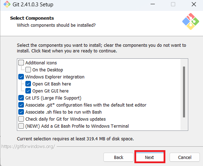Image resolution: width=203 pixels, height=166 pixels.
Task: Click the disabled maximize button
Action: click(173, 5)
